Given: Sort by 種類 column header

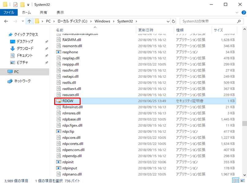Looking at the screenshot, I should click(180, 30).
